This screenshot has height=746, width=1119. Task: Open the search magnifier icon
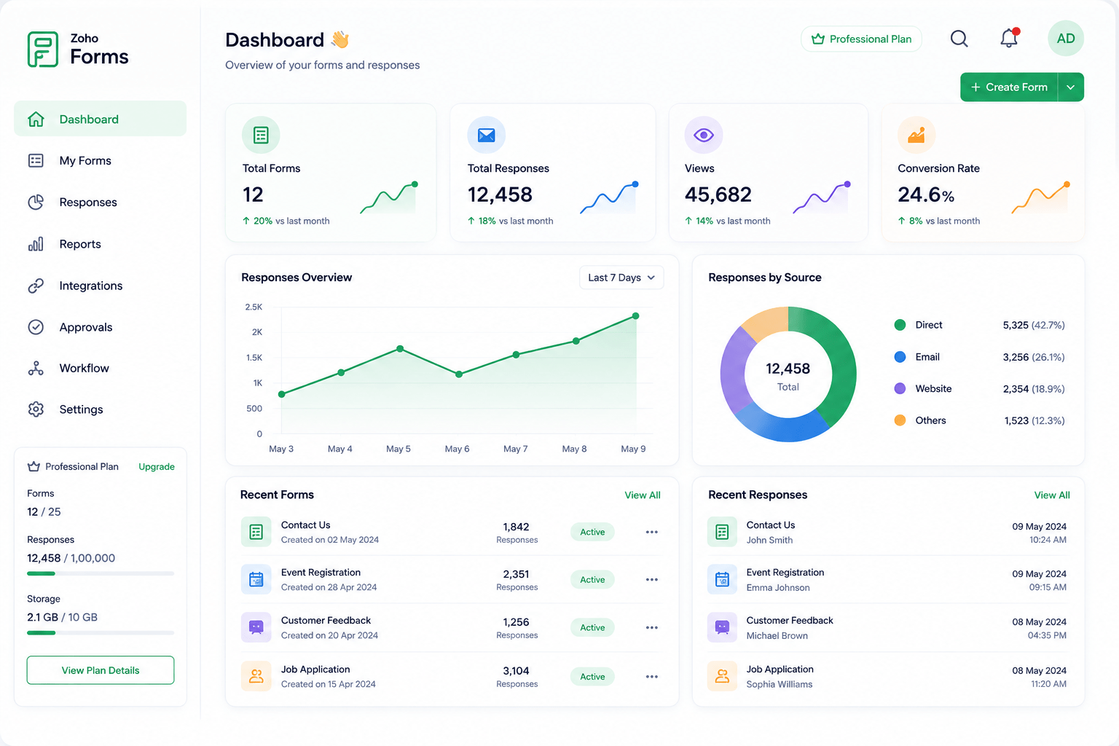(x=959, y=39)
